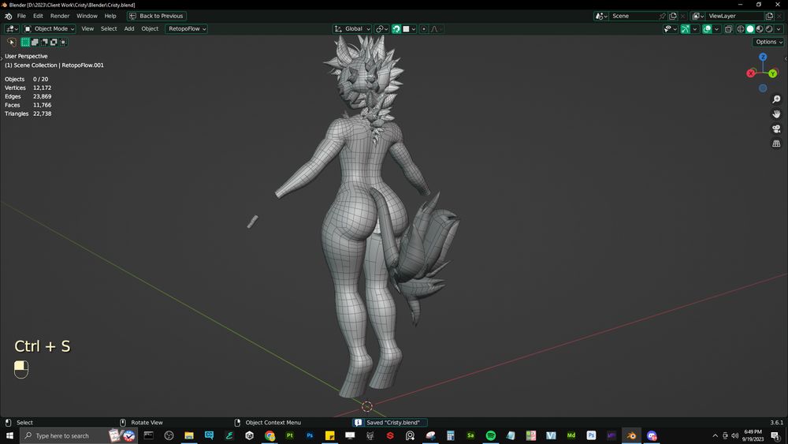Toggle X-ray mode
The image size is (788, 444).
click(x=729, y=29)
